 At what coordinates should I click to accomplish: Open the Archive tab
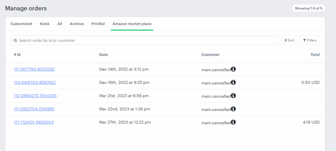coord(77,24)
